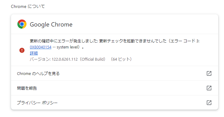Click the バージョン 122.0.6261.112 version number
The image size is (224, 117).
(x=65, y=59)
